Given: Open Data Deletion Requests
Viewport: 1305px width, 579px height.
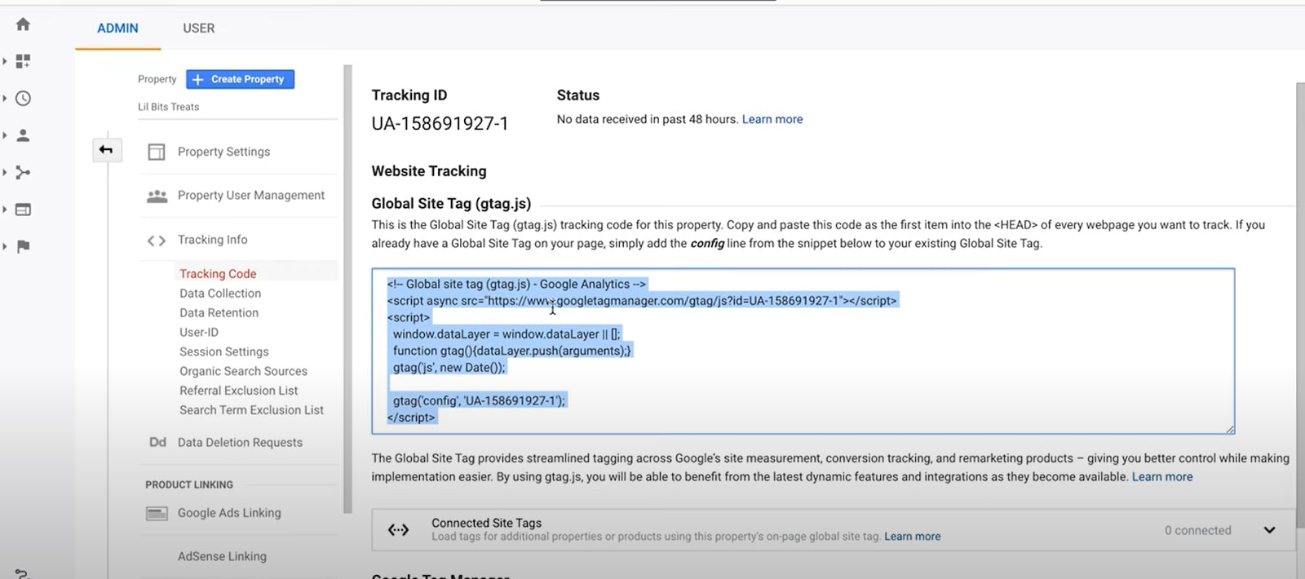Looking at the screenshot, I should (240, 443).
